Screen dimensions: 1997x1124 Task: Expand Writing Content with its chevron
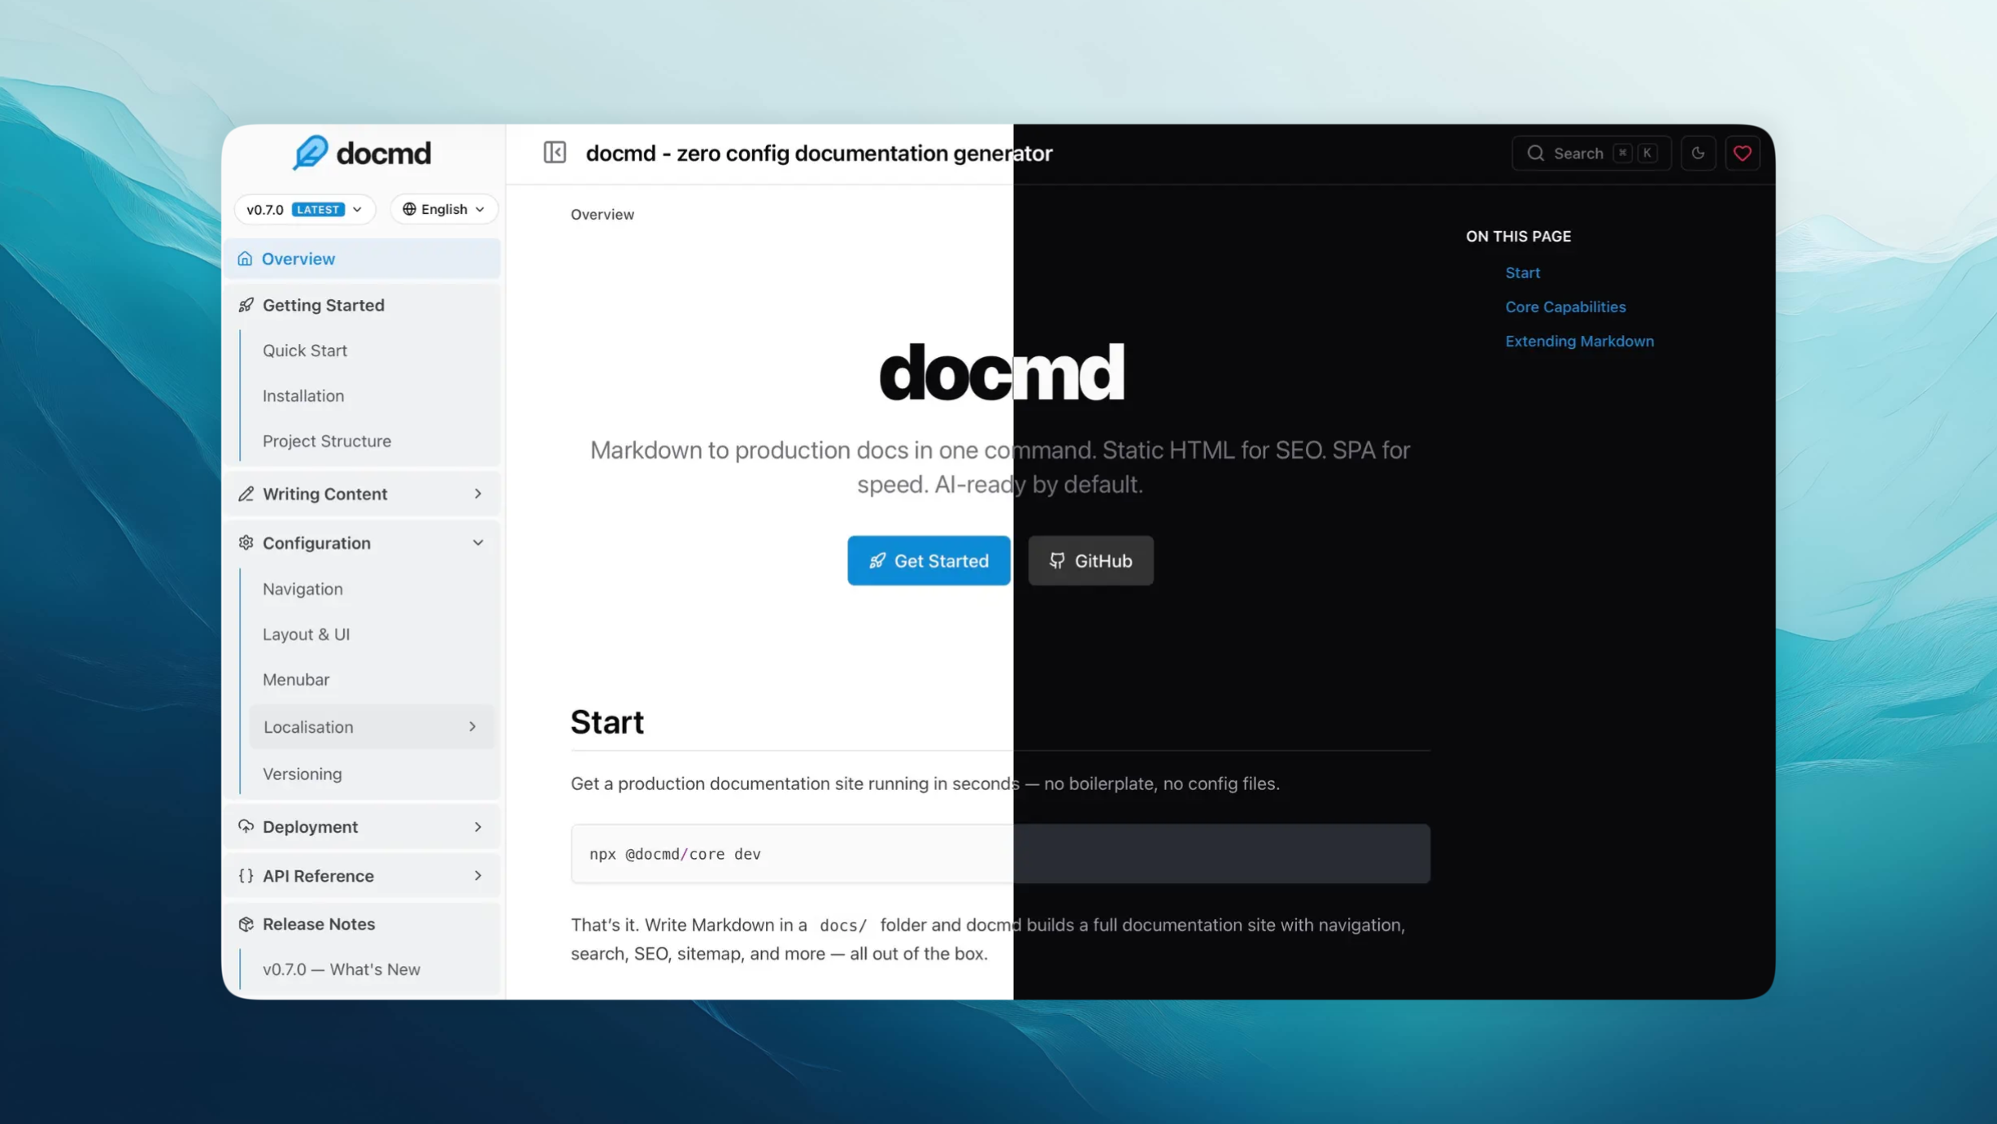(x=477, y=494)
